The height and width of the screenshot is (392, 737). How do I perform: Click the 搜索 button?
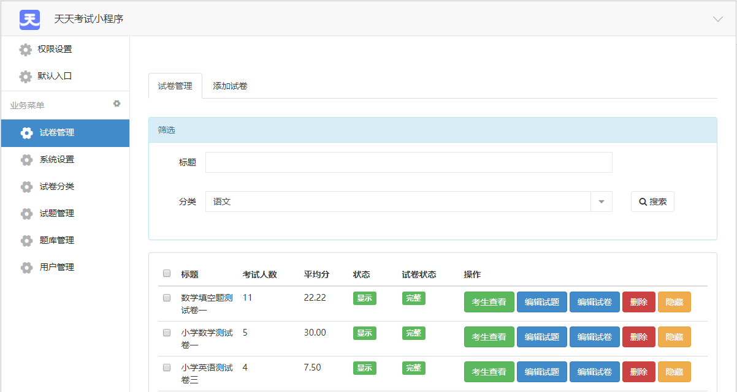tap(652, 202)
